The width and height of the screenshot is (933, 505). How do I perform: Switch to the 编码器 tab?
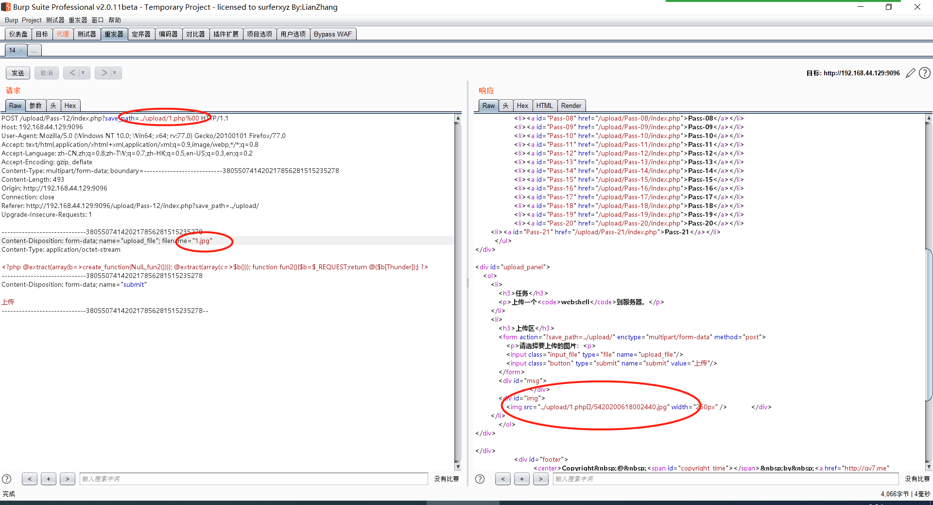[169, 34]
